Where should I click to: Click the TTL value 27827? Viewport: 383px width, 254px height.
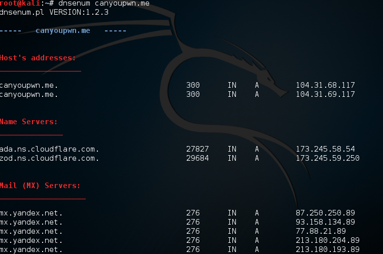pos(197,149)
